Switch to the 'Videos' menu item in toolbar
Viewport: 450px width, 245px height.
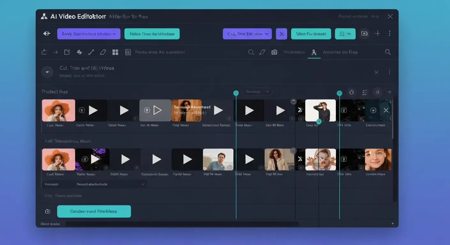[x=294, y=52]
